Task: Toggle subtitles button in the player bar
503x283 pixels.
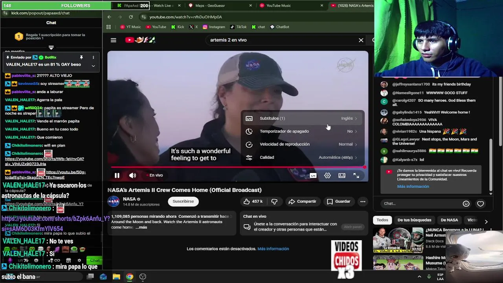Action: click(313, 176)
